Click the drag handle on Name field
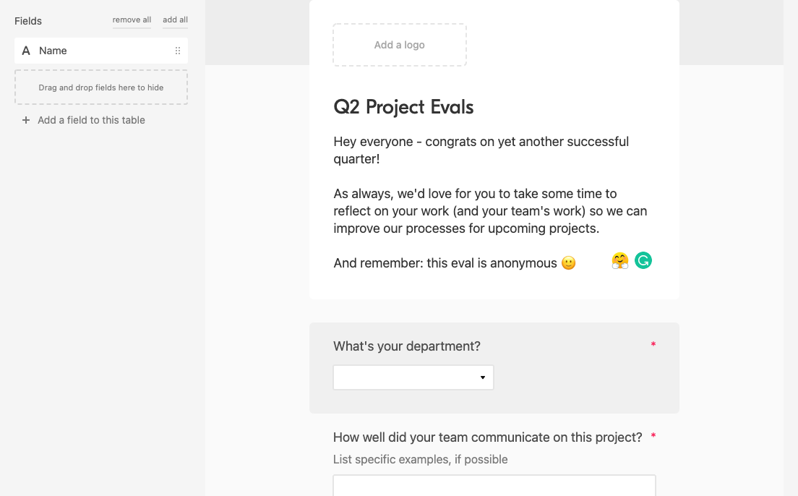 tap(178, 51)
